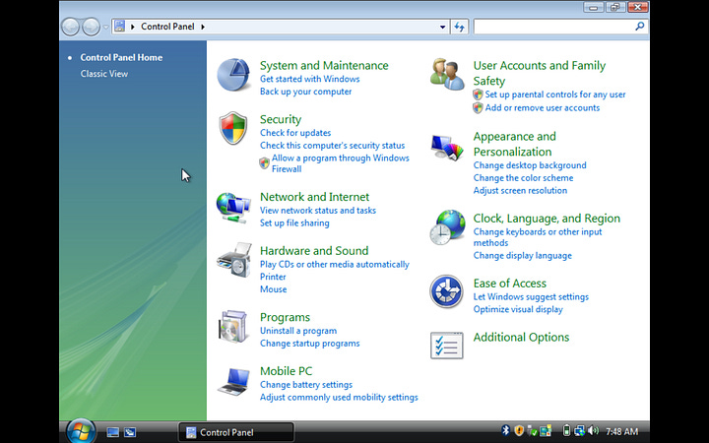Click the Control Panel taskbar button
This screenshot has height=443, width=709.
[x=236, y=432]
